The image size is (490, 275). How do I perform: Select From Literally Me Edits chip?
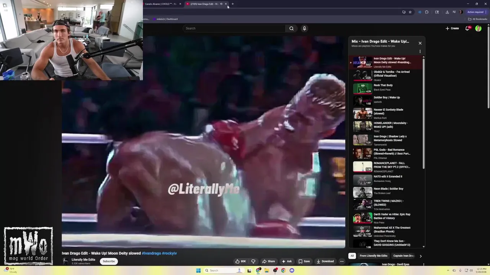click(374, 256)
